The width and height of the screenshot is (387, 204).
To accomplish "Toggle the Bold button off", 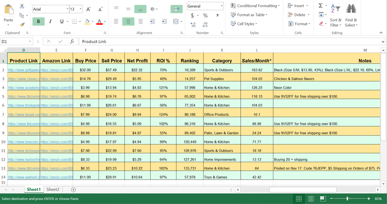I will (38, 22).
